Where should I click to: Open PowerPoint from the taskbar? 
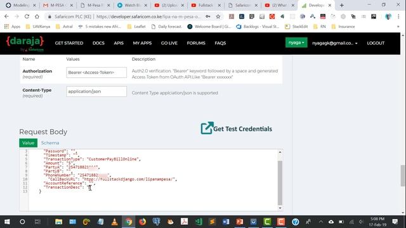click(240, 222)
